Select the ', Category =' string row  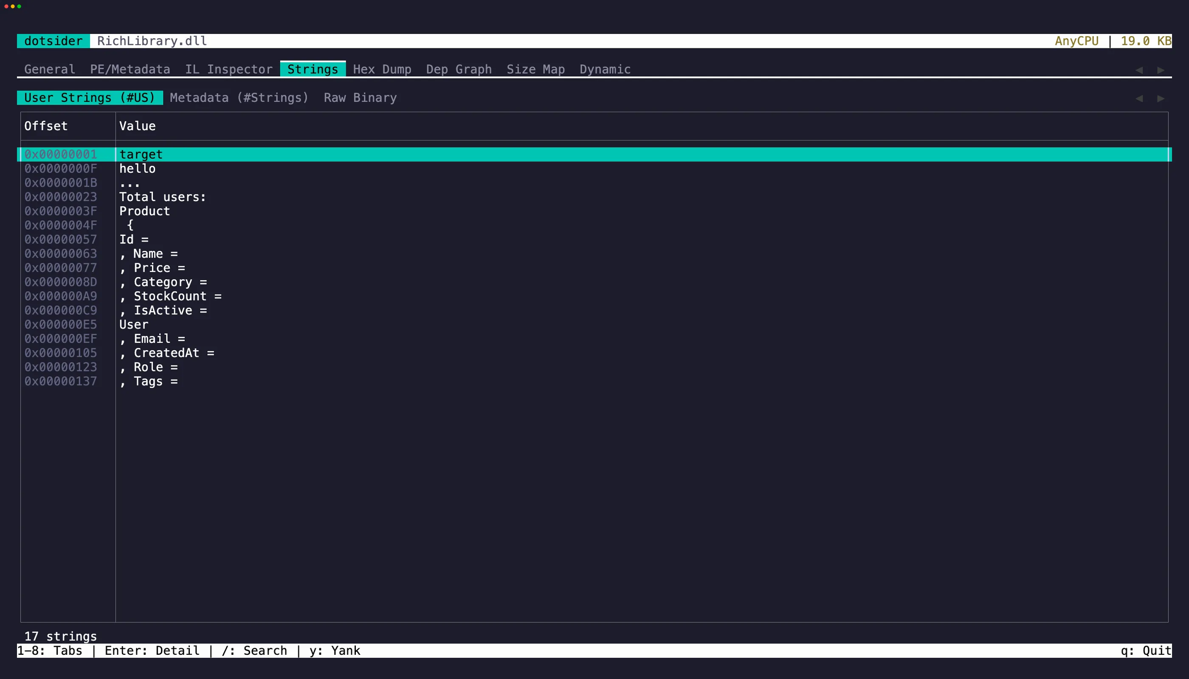click(594, 282)
